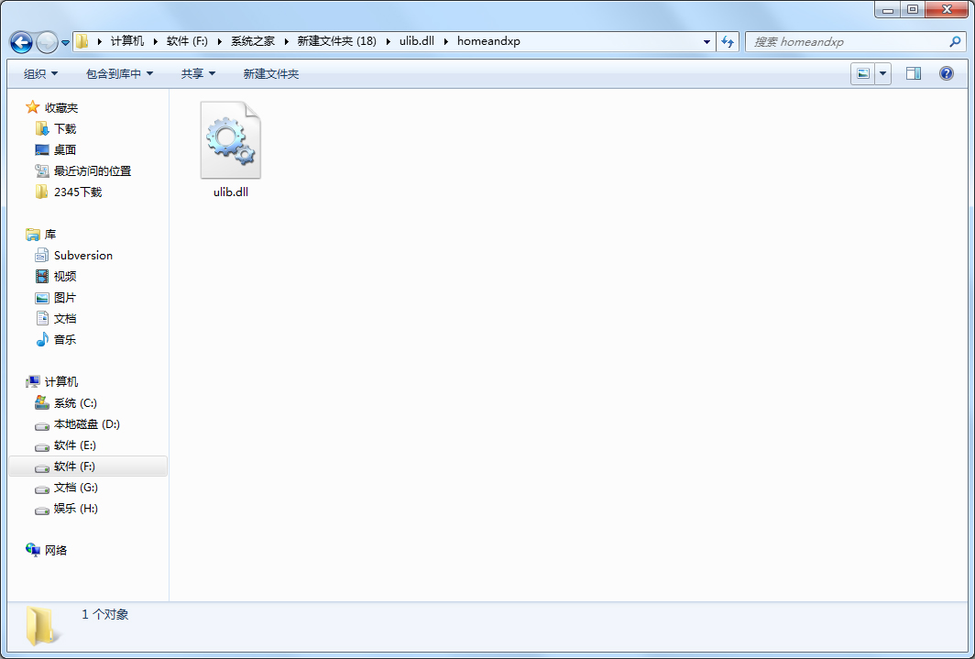Open the Subversion library
This screenshot has height=659, width=975.
coord(82,256)
